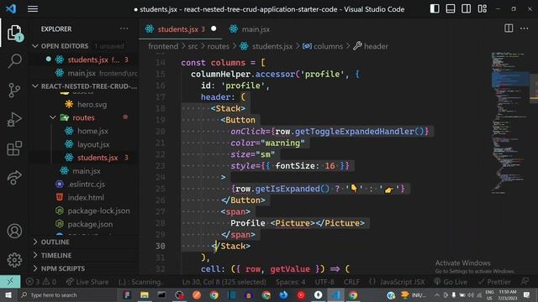Open Windows action center notifications icon
Image resolution: width=538 pixels, height=302 pixels.
tap(527, 294)
